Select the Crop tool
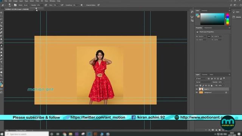This screenshot has width=242, height=136. (x=1, y=26)
